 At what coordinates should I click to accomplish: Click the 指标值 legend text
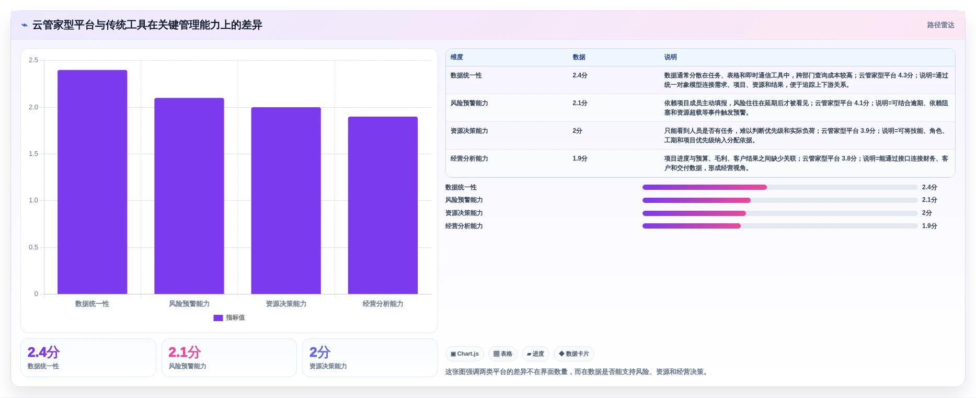tap(235, 317)
